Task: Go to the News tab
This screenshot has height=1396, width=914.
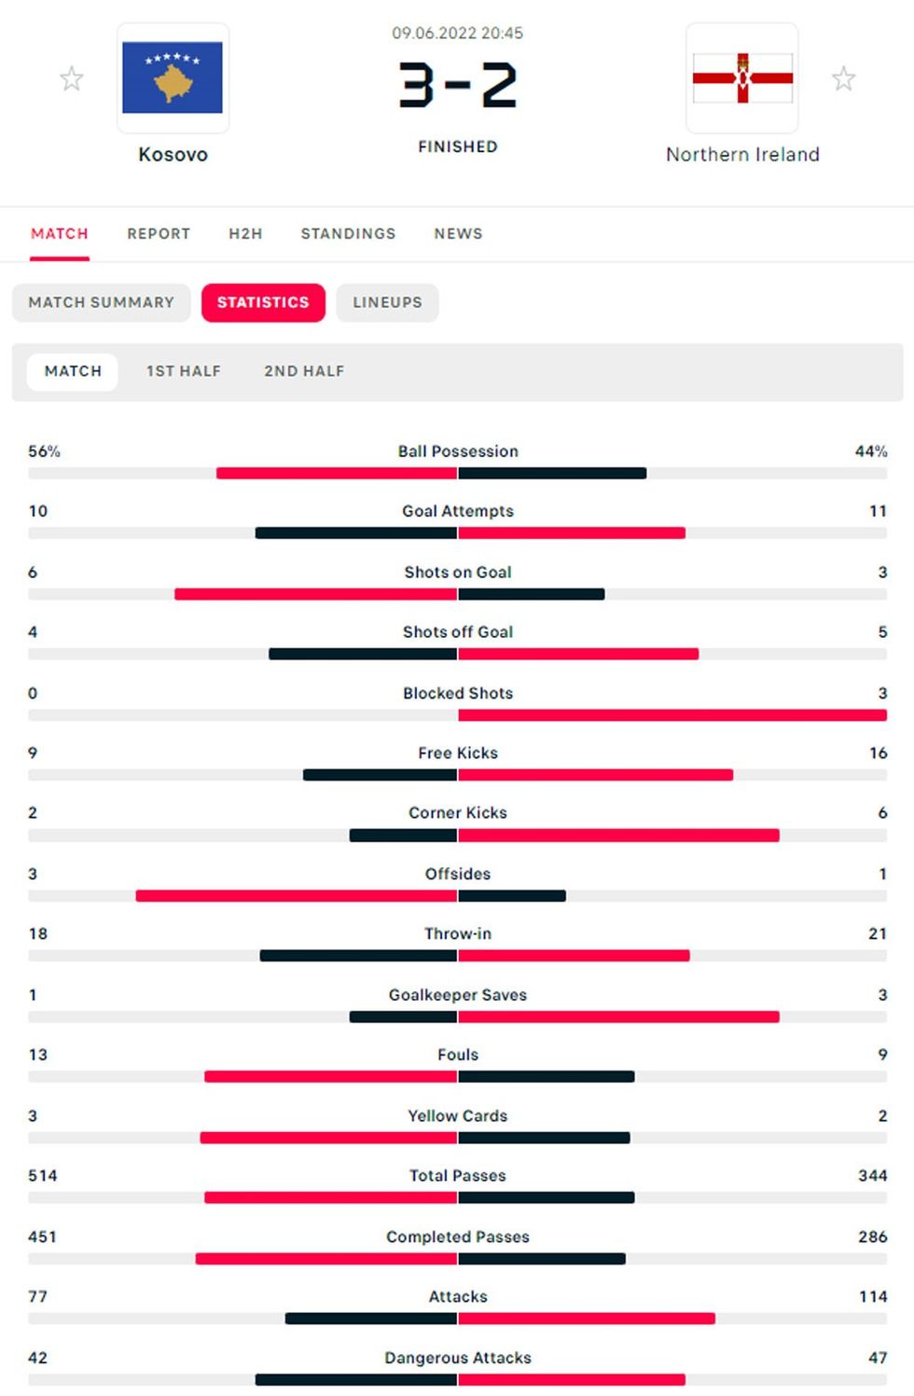Action: [x=458, y=234]
